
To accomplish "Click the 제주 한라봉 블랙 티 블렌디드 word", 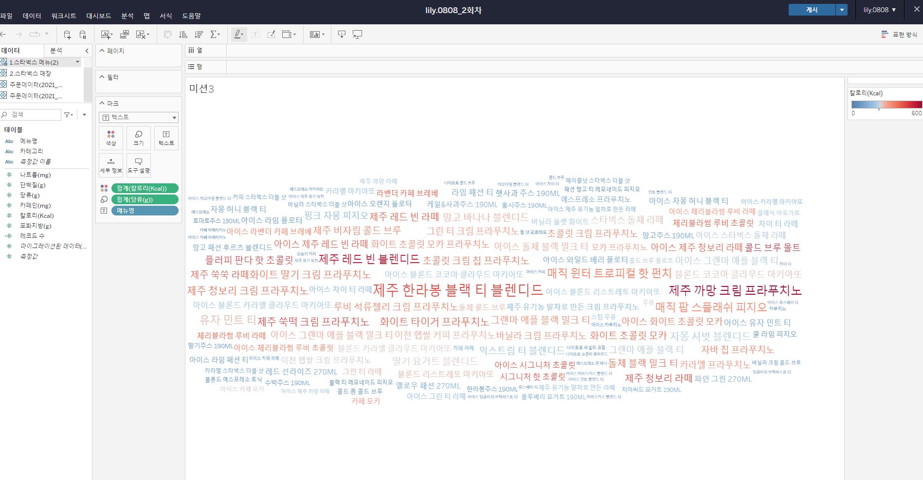I will (458, 290).
